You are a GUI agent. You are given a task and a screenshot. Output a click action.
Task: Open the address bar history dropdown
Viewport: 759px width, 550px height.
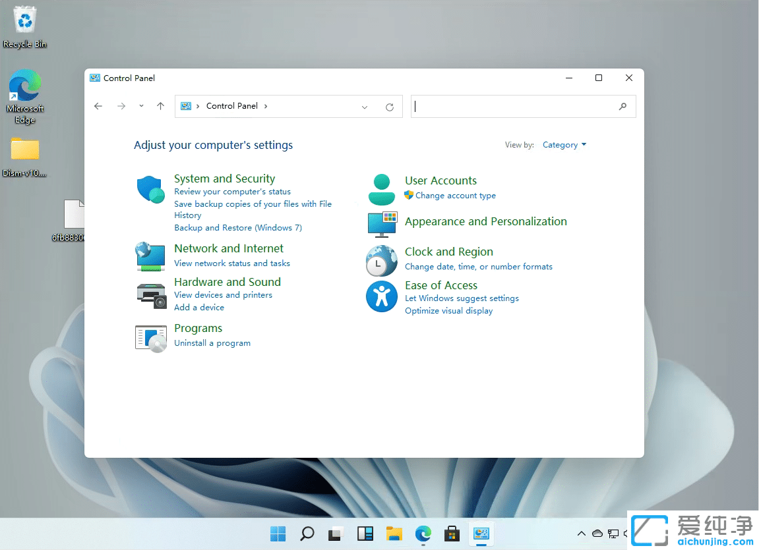click(x=365, y=106)
